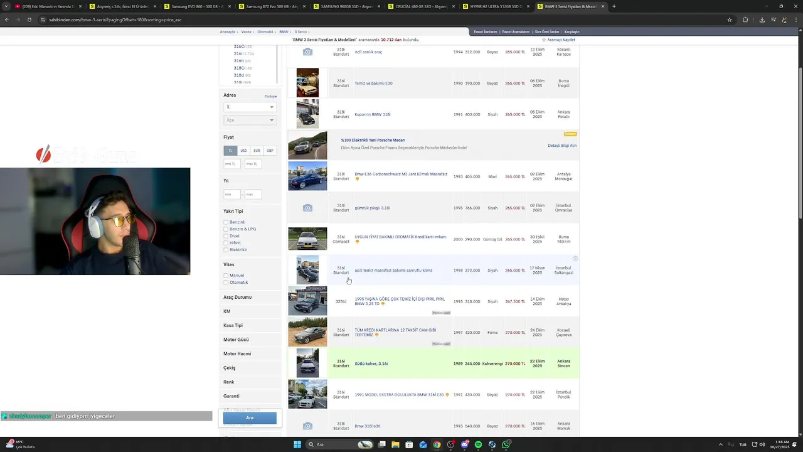This screenshot has width=803, height=452.
Task: Open the browser extensions icon
Action: pyautogui.click(x=745, y=19)
